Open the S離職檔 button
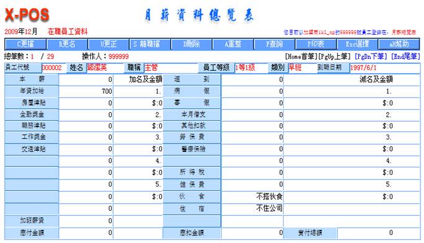This screenshot has height=243, width=424. coord(150,44)
